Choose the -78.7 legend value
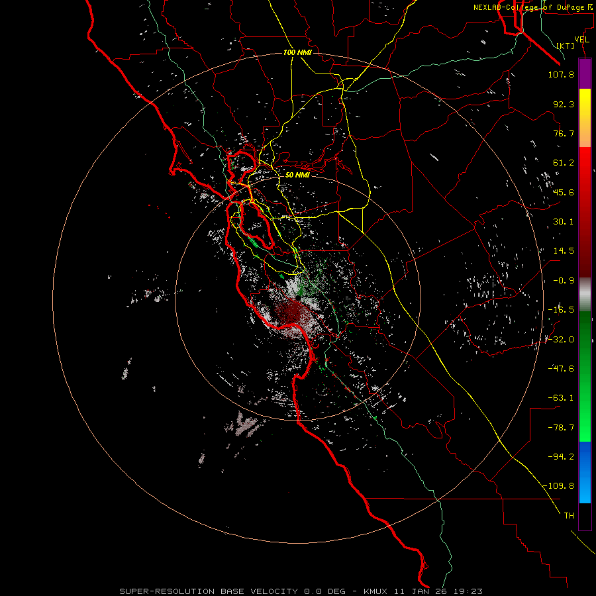The image size is (596, 596). pyautogui.click(x=561, y=428)
